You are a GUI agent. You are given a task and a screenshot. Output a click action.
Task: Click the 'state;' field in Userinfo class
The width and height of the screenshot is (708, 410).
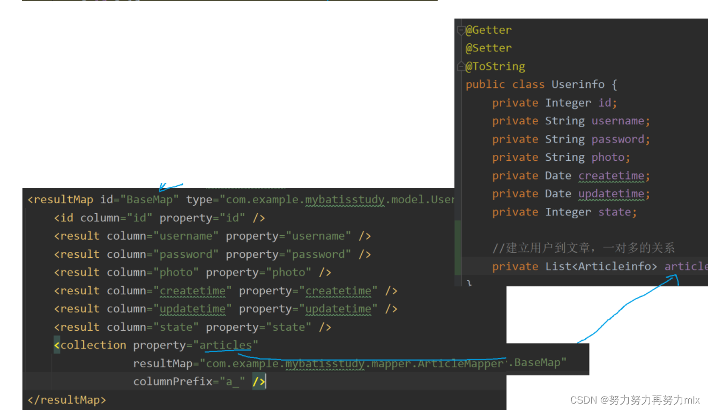(617, 212)
